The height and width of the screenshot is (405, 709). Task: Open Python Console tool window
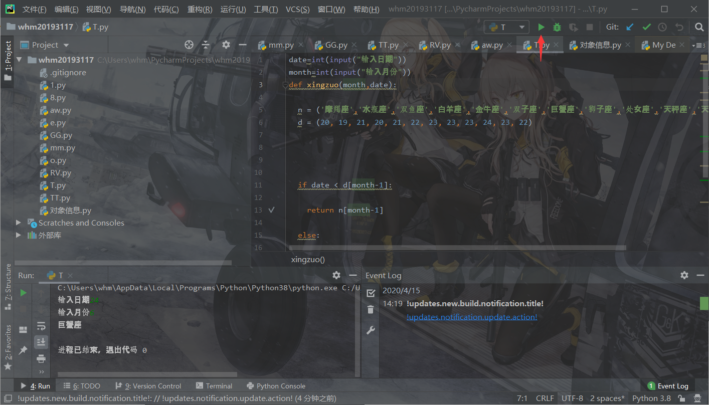tap(276, 386)
